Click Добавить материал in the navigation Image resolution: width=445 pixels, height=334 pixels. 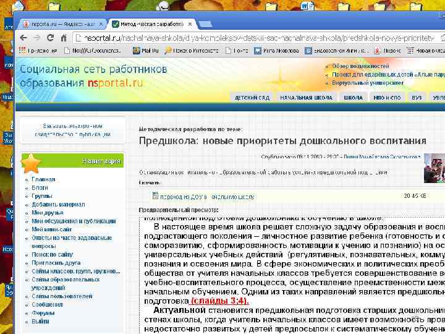click(58, 205)
